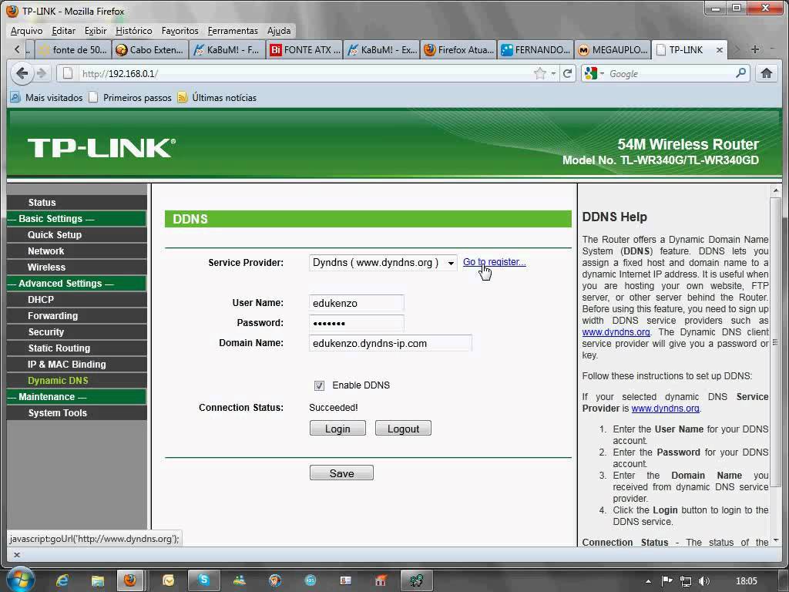Click the network tray icon
This screenshot has height=592, width=789.
(x=685, y=581)
